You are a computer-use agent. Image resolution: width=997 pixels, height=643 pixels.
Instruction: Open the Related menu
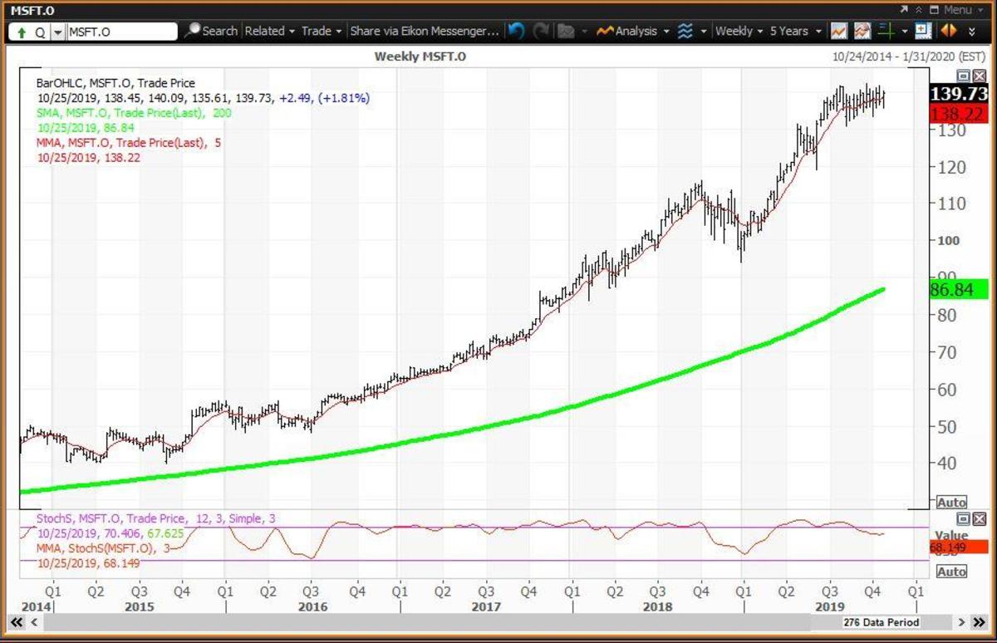269,31
